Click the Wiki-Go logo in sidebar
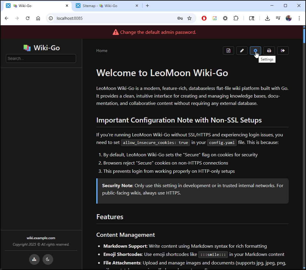Screen dimensions: 306x270 pyautogui.click(x=27, y=48)
